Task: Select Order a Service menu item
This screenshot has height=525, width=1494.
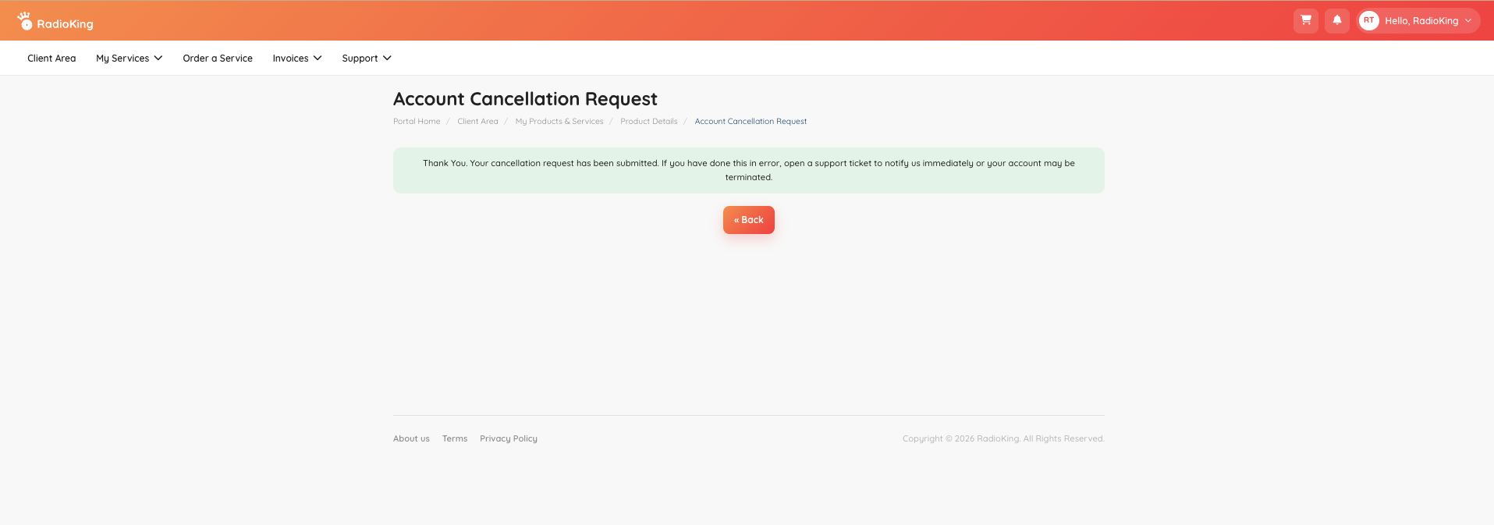Action: (218, 59)
